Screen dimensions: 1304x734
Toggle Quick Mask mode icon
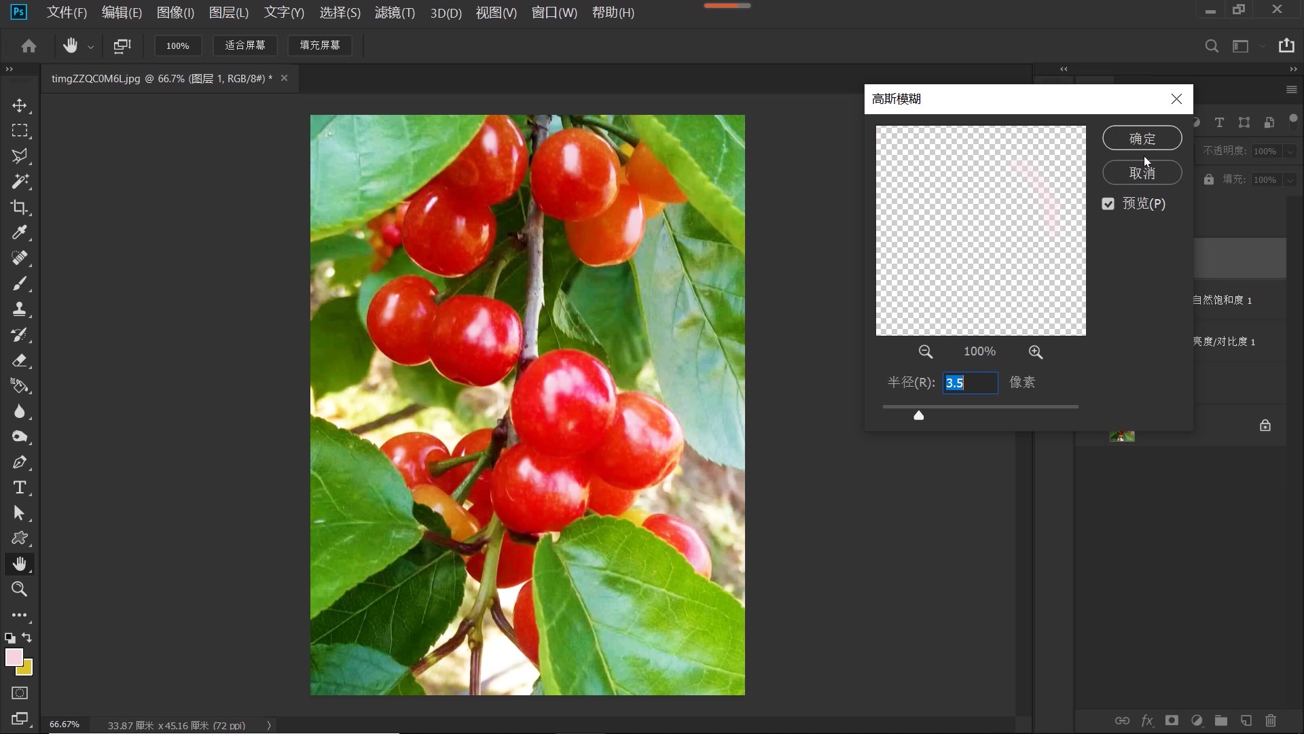(19, 693)
